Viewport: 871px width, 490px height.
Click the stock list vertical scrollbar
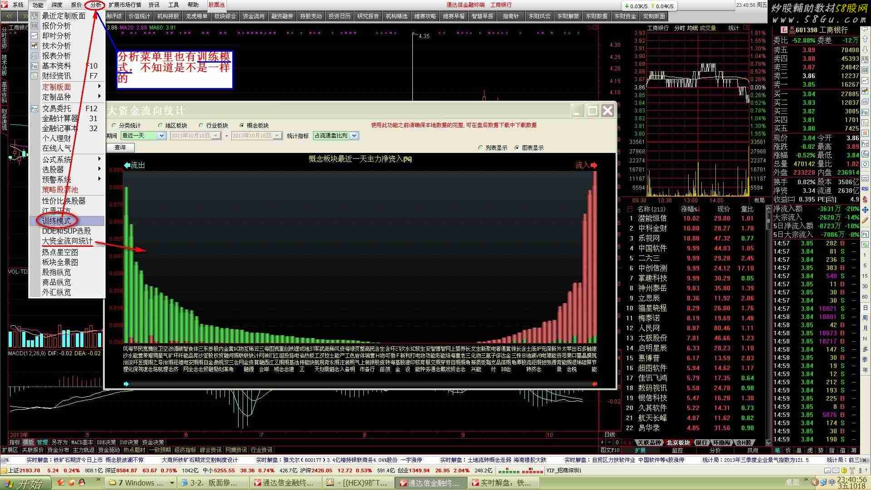[768, 325]
